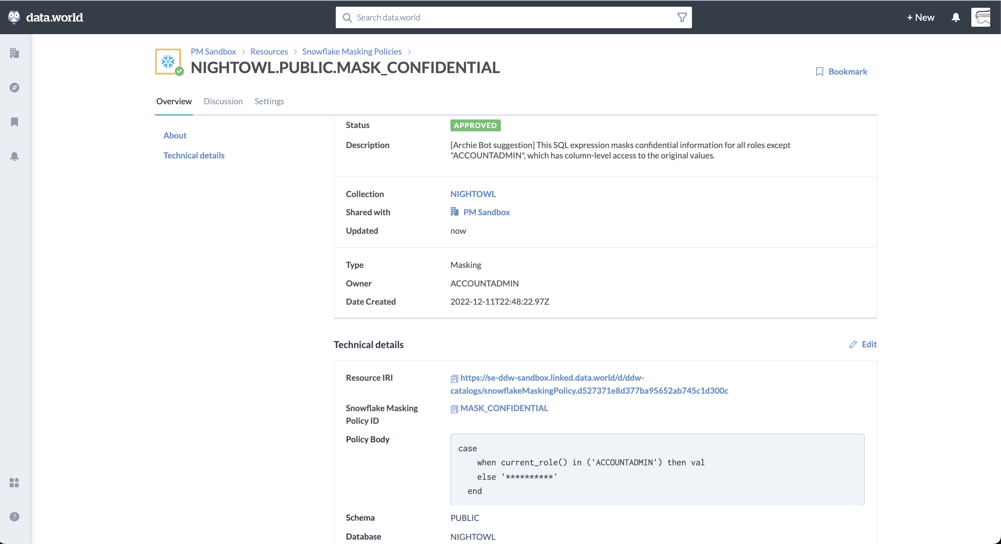Open the apps grid sidebar icon
Image resolution: width=1001 pixels, height=544 pixels.
coord(14,483)
